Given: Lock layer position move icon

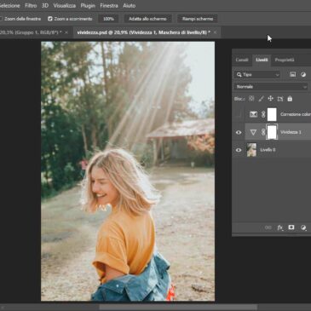Looking at the screenshot, I should [x=271, y=99].
